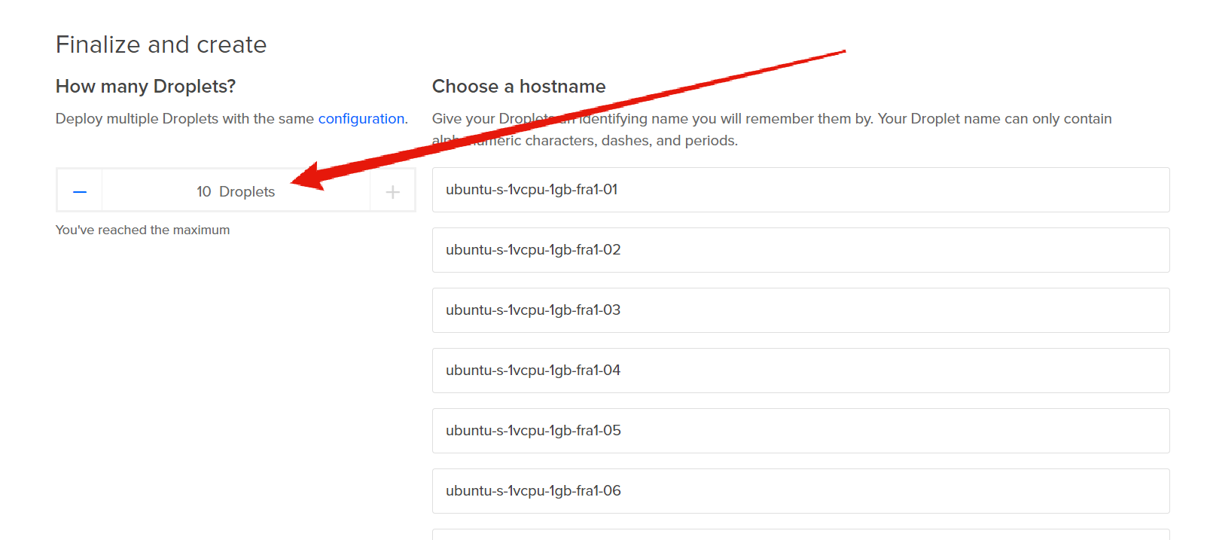1207x540 pixels.
Task: Edit hostname ubuntu-s-1vcpu-1gb-fra1-02
Action: point(800,250)
